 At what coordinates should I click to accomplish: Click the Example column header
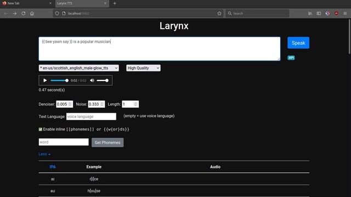94,167
